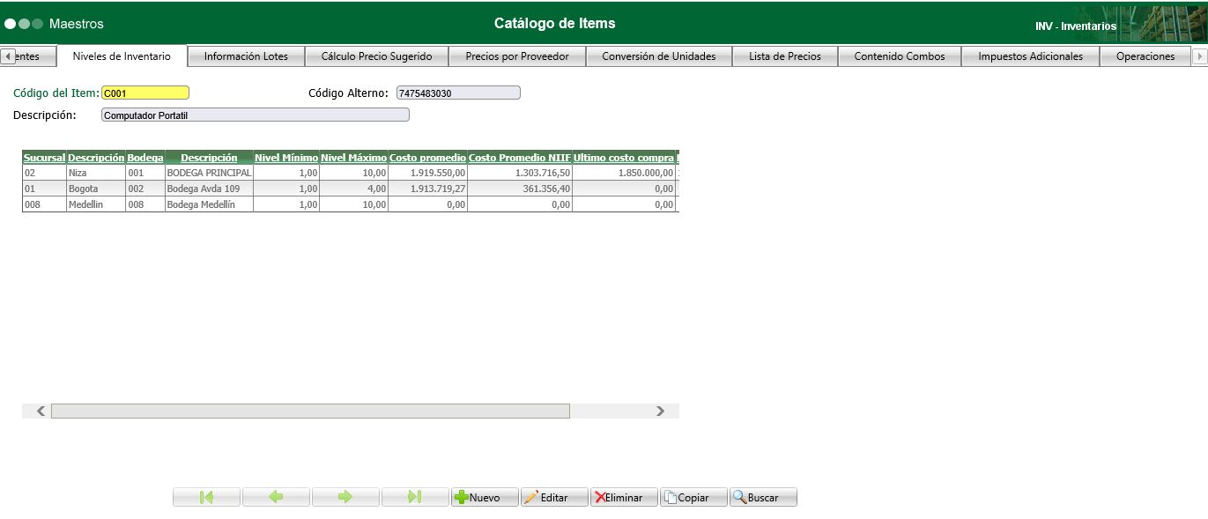Open the Contenido Combos tab
This screenshot has width=1208, height=519.
899,56
